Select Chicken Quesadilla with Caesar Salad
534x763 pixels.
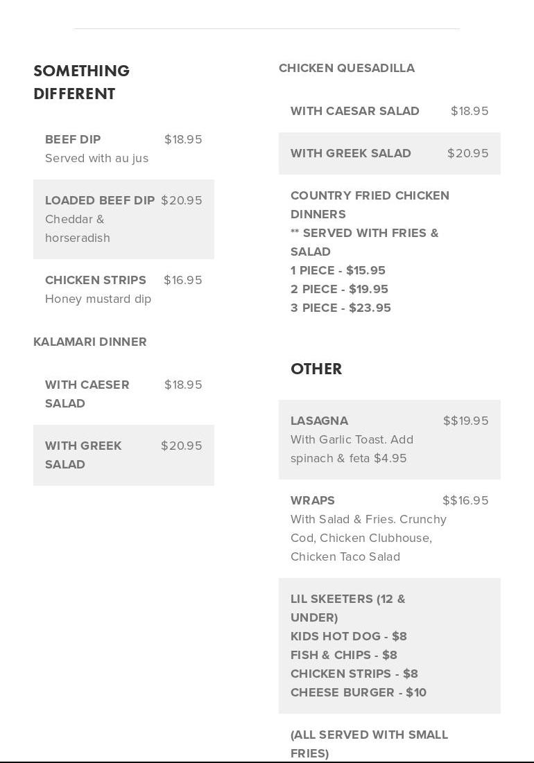(355, 111)
